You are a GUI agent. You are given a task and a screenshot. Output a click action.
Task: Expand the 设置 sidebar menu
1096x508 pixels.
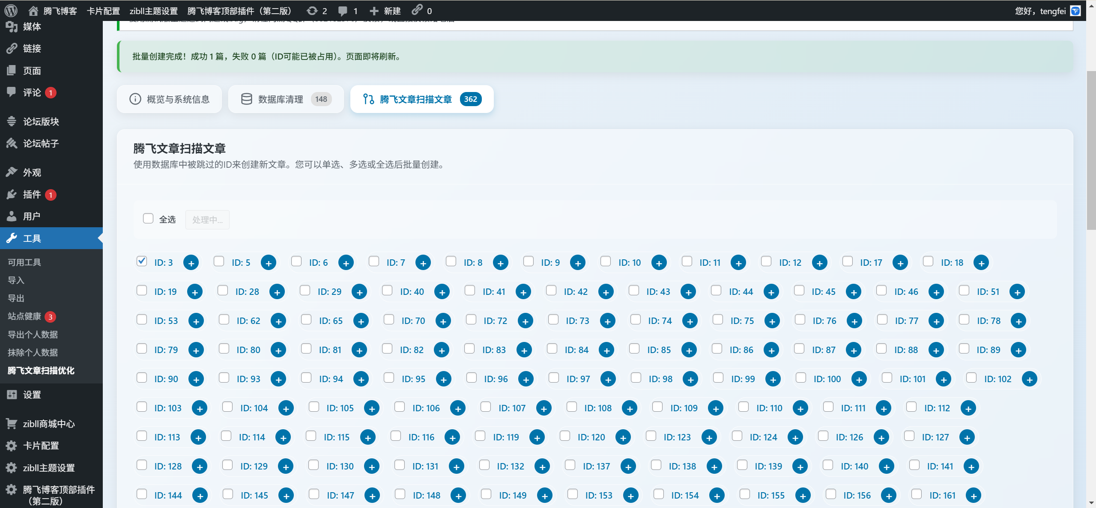(32, 395)
